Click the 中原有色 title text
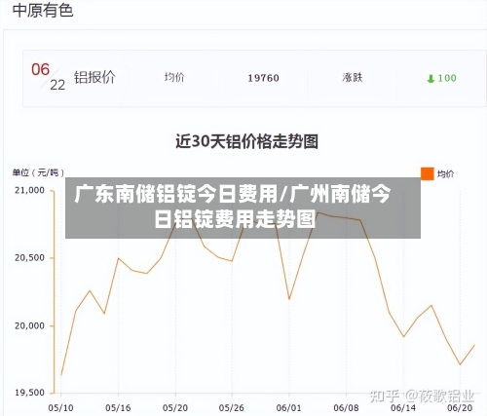This screenshot has width=487, height=416. [43, 11]
